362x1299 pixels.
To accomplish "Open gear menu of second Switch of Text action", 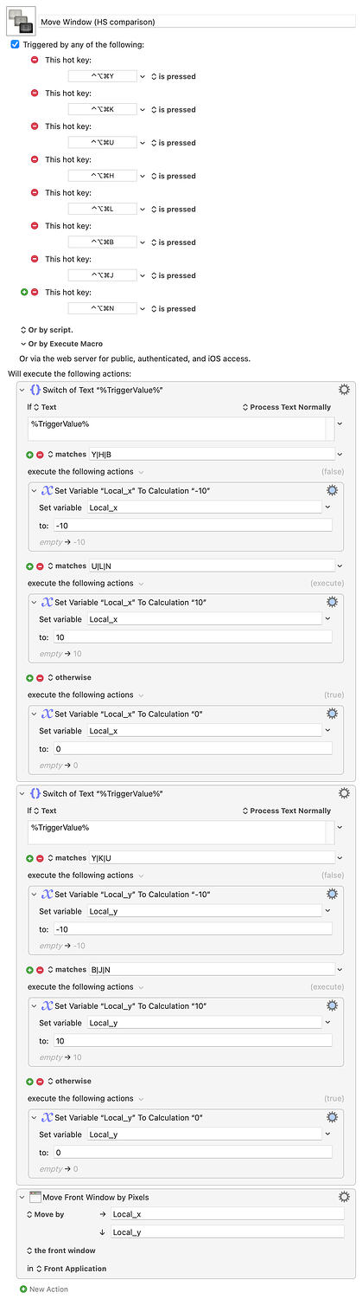I will click(x=344, y=793).
